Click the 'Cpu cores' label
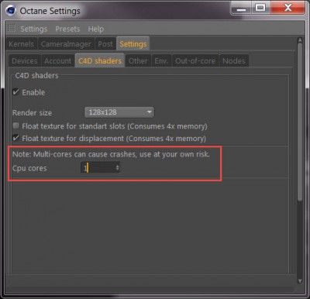Screen dimensions: 310x299 pos(29,168)
